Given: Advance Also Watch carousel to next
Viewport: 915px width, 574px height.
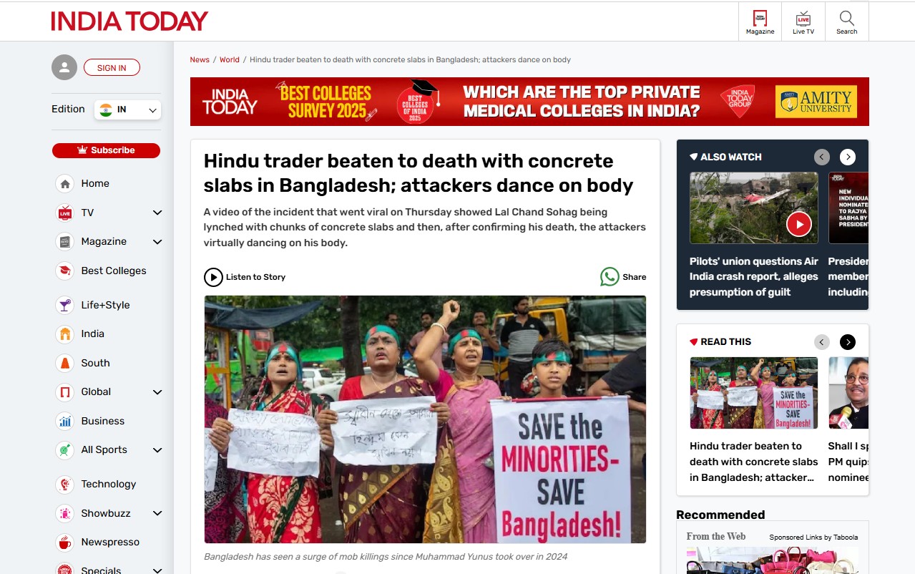Looking at the screenshot, I should (x=848, y=157).
